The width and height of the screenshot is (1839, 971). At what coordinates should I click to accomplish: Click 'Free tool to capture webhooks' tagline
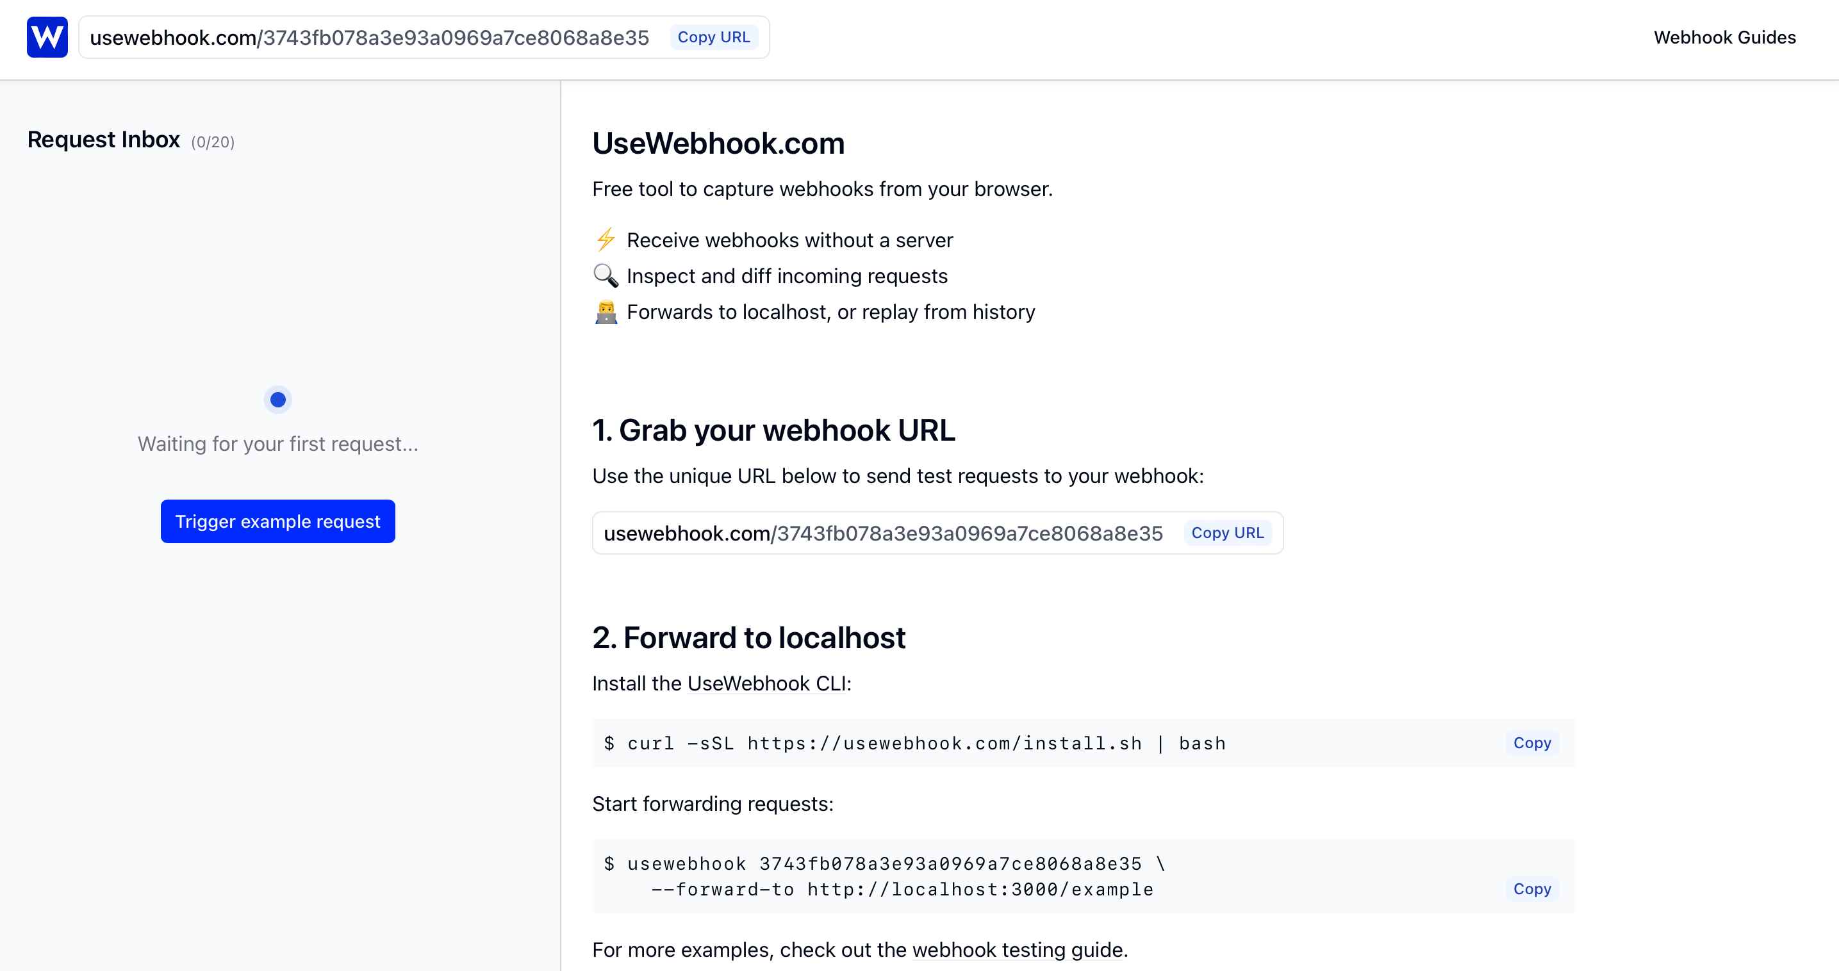pos(822,189)
